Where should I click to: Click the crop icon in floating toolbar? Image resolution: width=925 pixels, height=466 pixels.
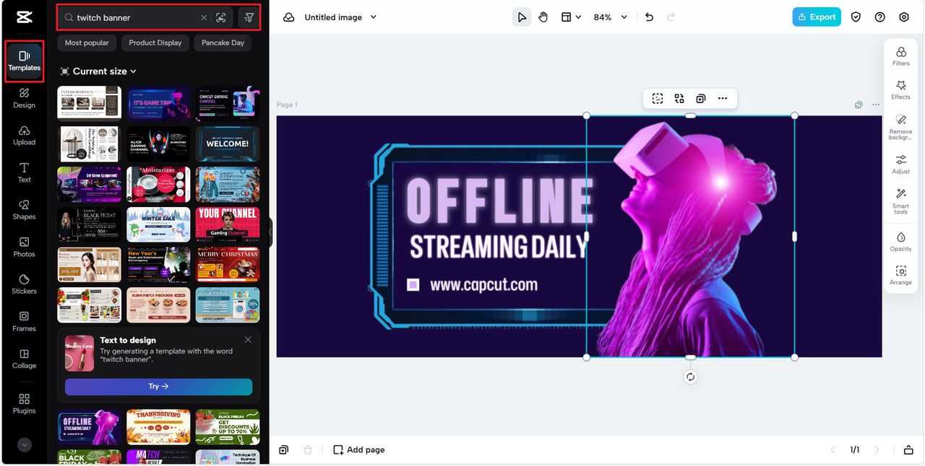tap(658, 99)
